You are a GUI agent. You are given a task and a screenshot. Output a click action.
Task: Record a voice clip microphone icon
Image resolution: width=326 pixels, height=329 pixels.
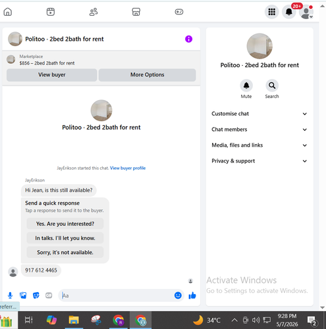pos(10,295)
